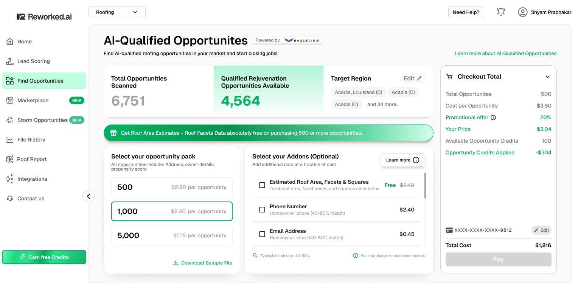This screenshot has height=283, width=581.
Task: Collapse the left sidebar with the arrow
Action: (x=89, y=196)
